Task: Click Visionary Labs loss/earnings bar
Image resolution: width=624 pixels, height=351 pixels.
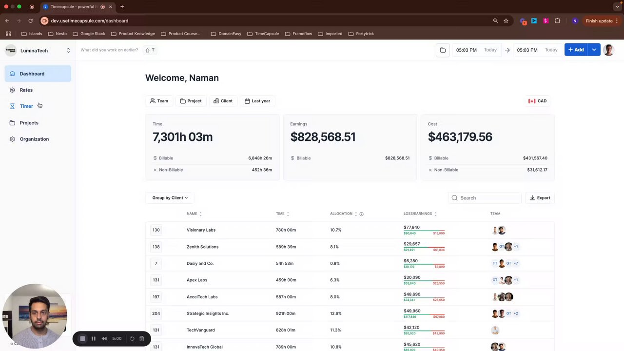Action: [x=424, y=231]
